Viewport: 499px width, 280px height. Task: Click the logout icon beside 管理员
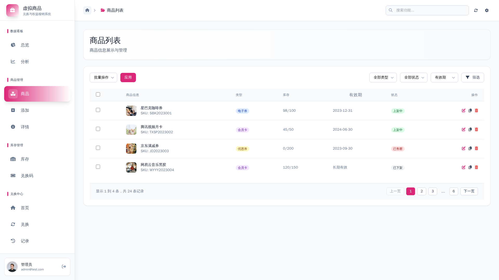[64, 267]
